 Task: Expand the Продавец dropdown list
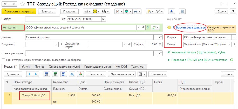click(56, 44)
